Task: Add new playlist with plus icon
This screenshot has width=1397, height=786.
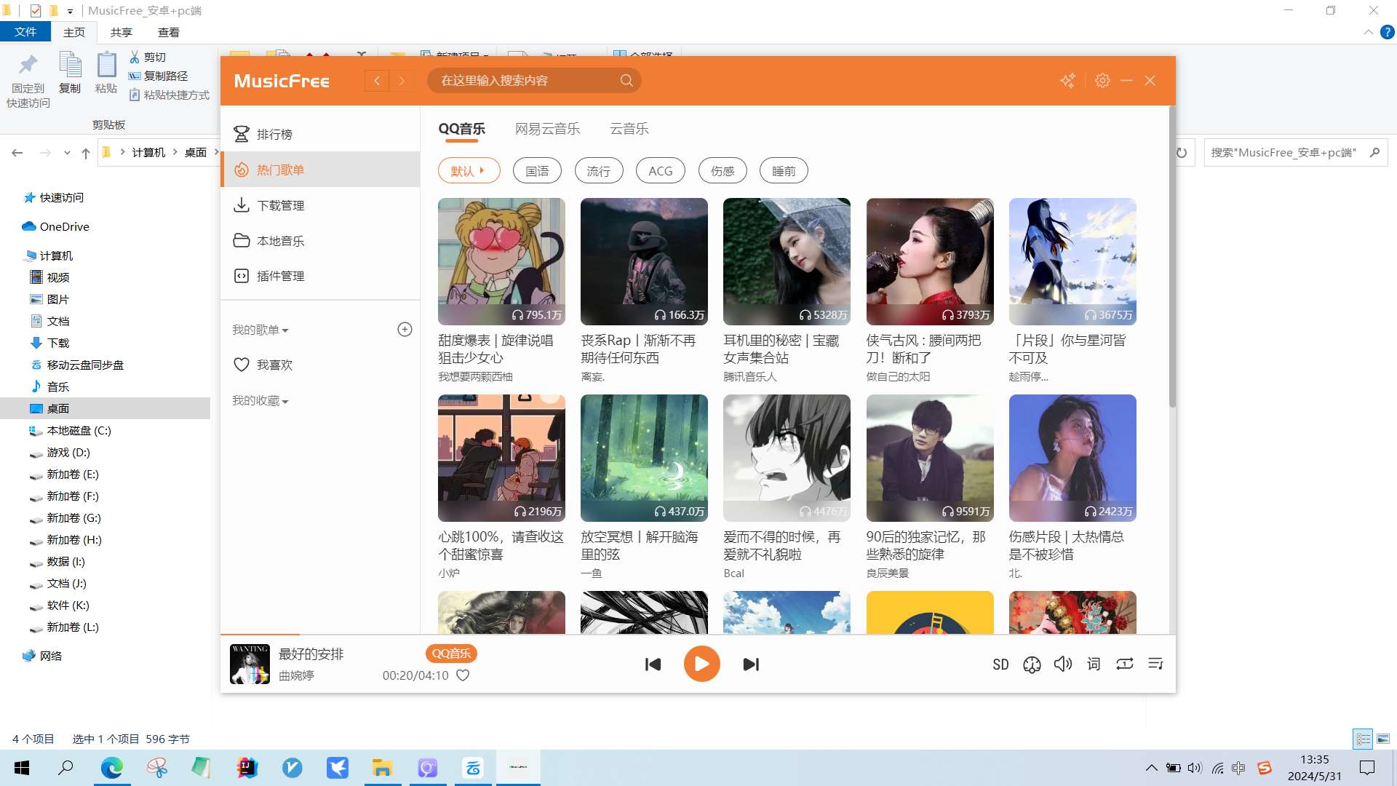Action: [405, 330]
